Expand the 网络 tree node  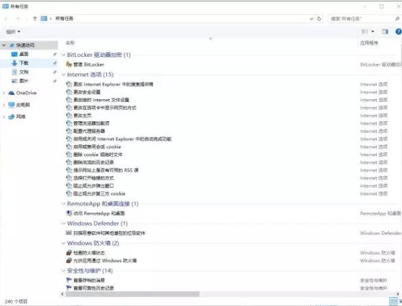coord(4,117)
